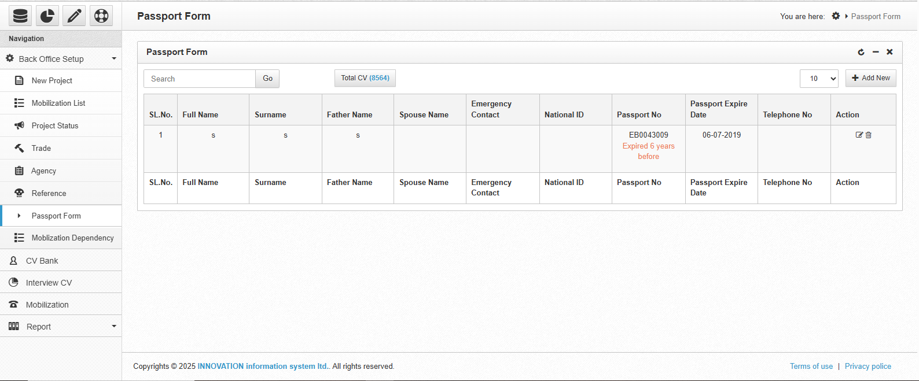
Task: Go to CV Bank section
Action: [x=42, y=261]
